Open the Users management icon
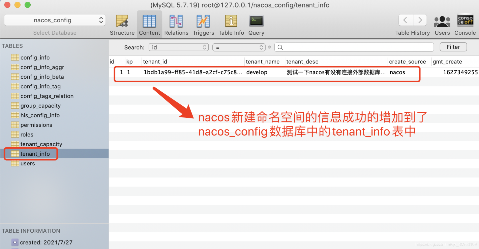479x249 pixels. coord(442,22)
